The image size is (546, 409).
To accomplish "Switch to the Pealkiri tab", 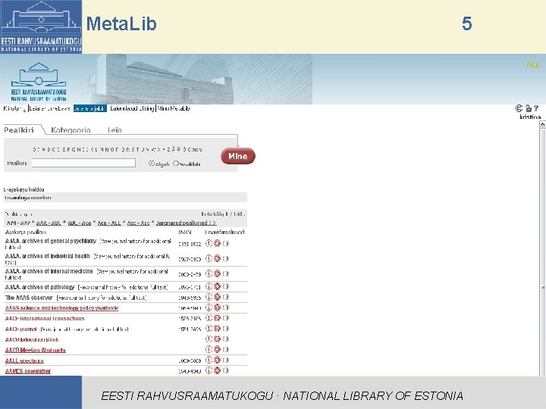I will tap(19, 130).
